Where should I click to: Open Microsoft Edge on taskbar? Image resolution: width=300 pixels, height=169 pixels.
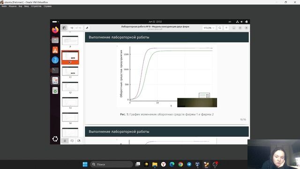click(x=172, y=164)
